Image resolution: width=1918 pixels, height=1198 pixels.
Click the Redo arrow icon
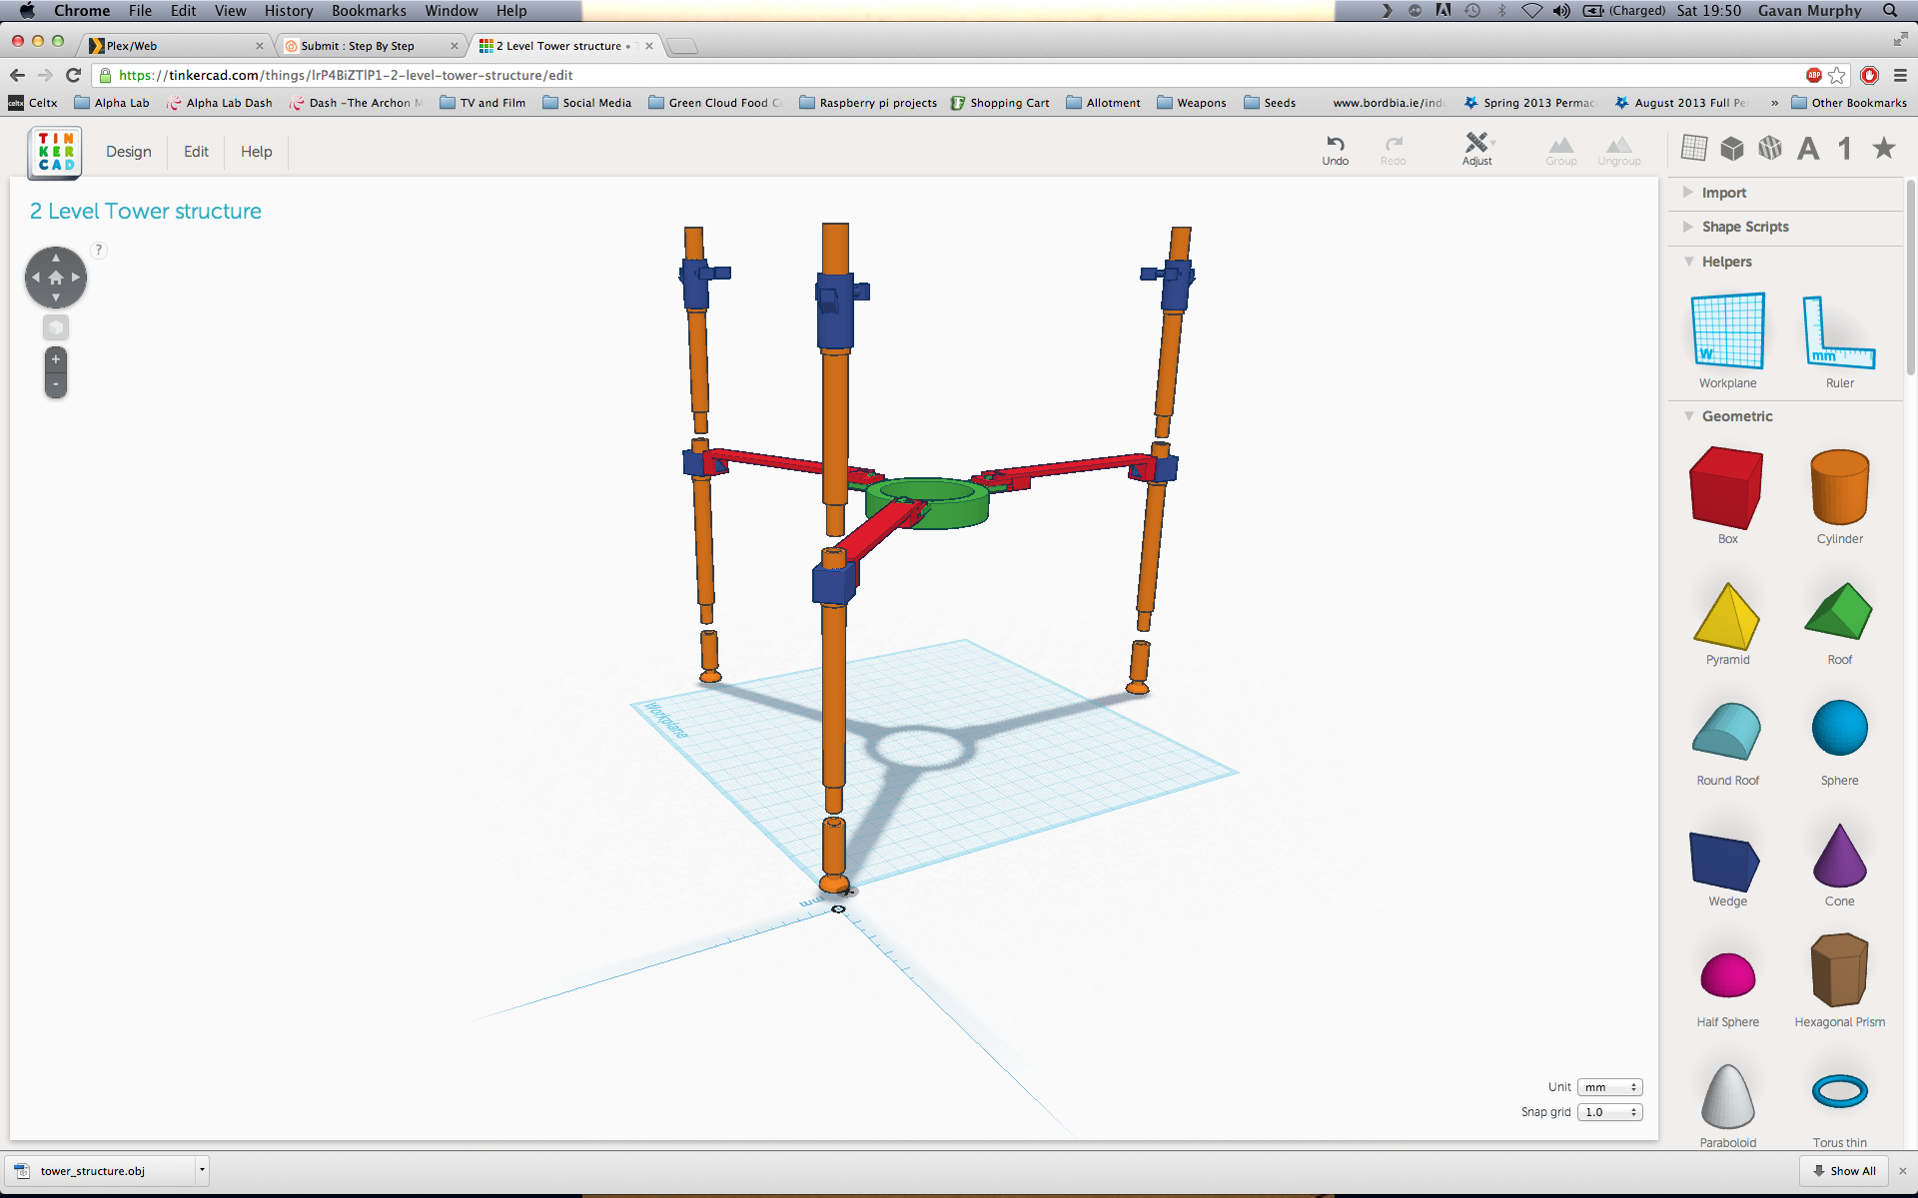tap(1394, 143)
